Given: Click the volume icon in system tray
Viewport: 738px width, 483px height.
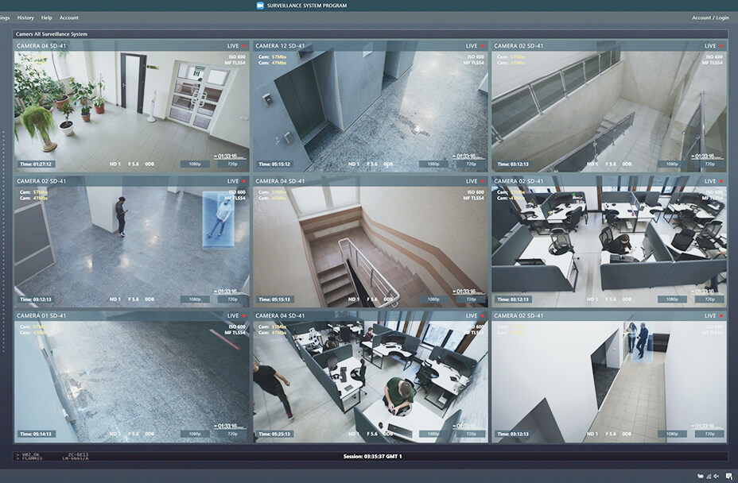Looking at the screenshot, I should point(716,476).
